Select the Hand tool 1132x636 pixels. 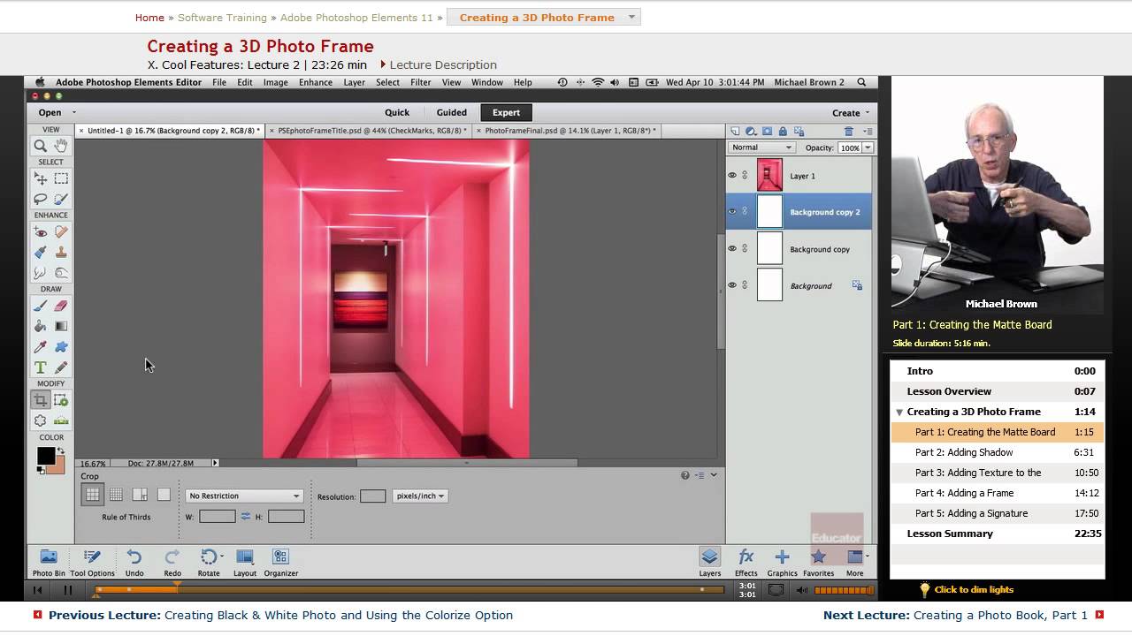click(61, 146)
